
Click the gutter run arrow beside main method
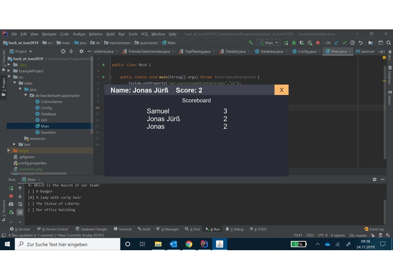click(103, 77)
